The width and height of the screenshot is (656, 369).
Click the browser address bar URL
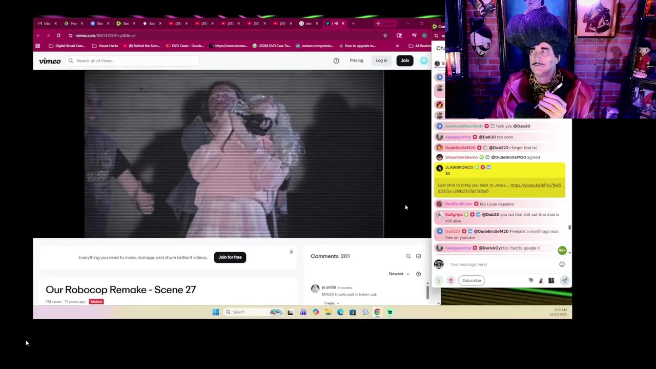click(x=106, y=35)
